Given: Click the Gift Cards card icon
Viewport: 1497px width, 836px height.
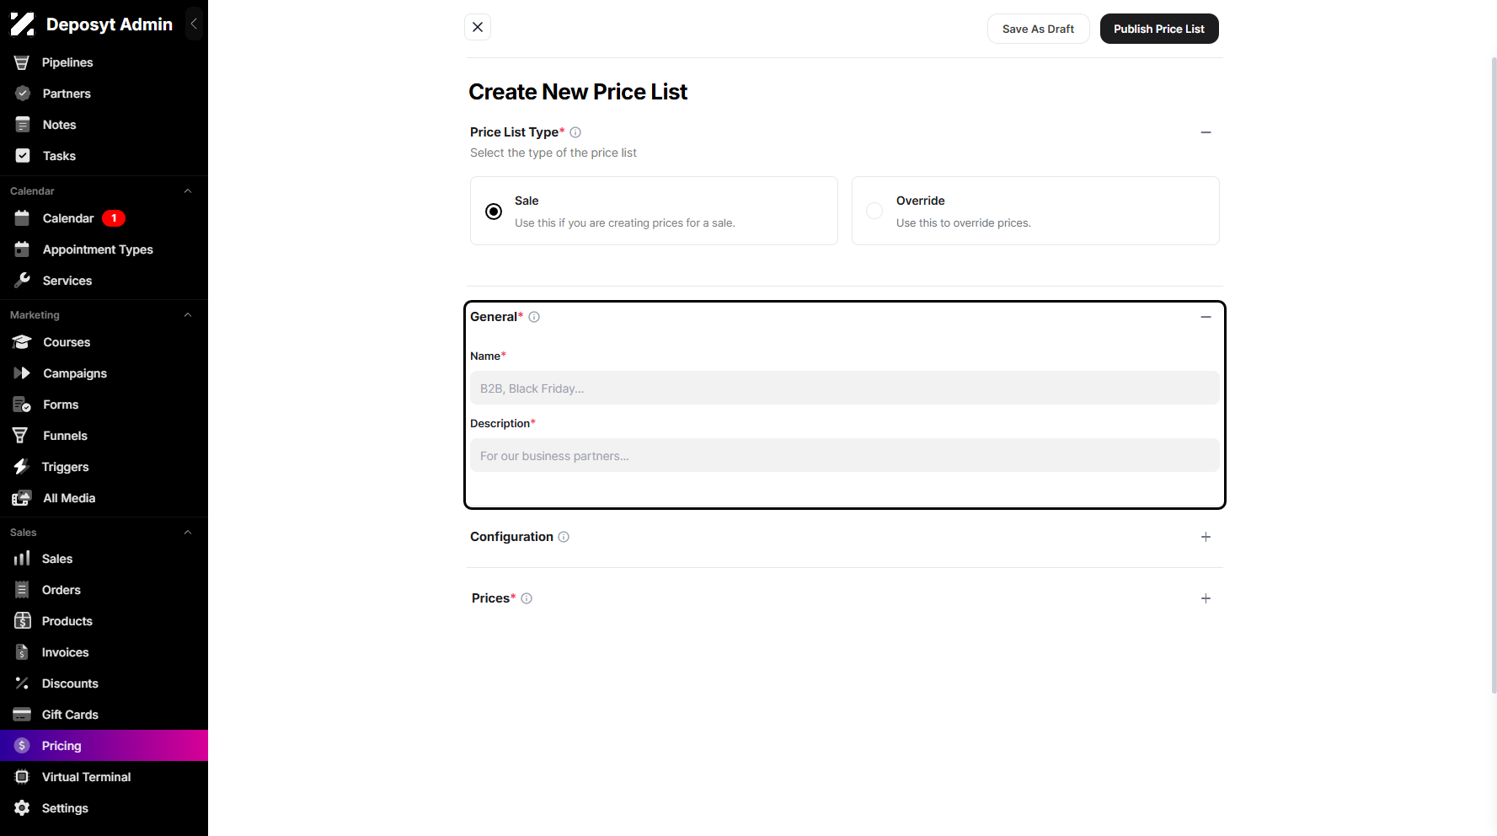Looking at the screenshot, I should click(x=22, y=715).
